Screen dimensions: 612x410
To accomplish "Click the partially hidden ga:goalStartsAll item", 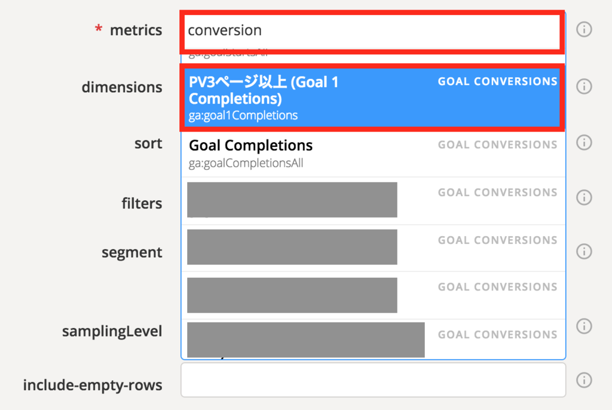I will pos(371,54).
